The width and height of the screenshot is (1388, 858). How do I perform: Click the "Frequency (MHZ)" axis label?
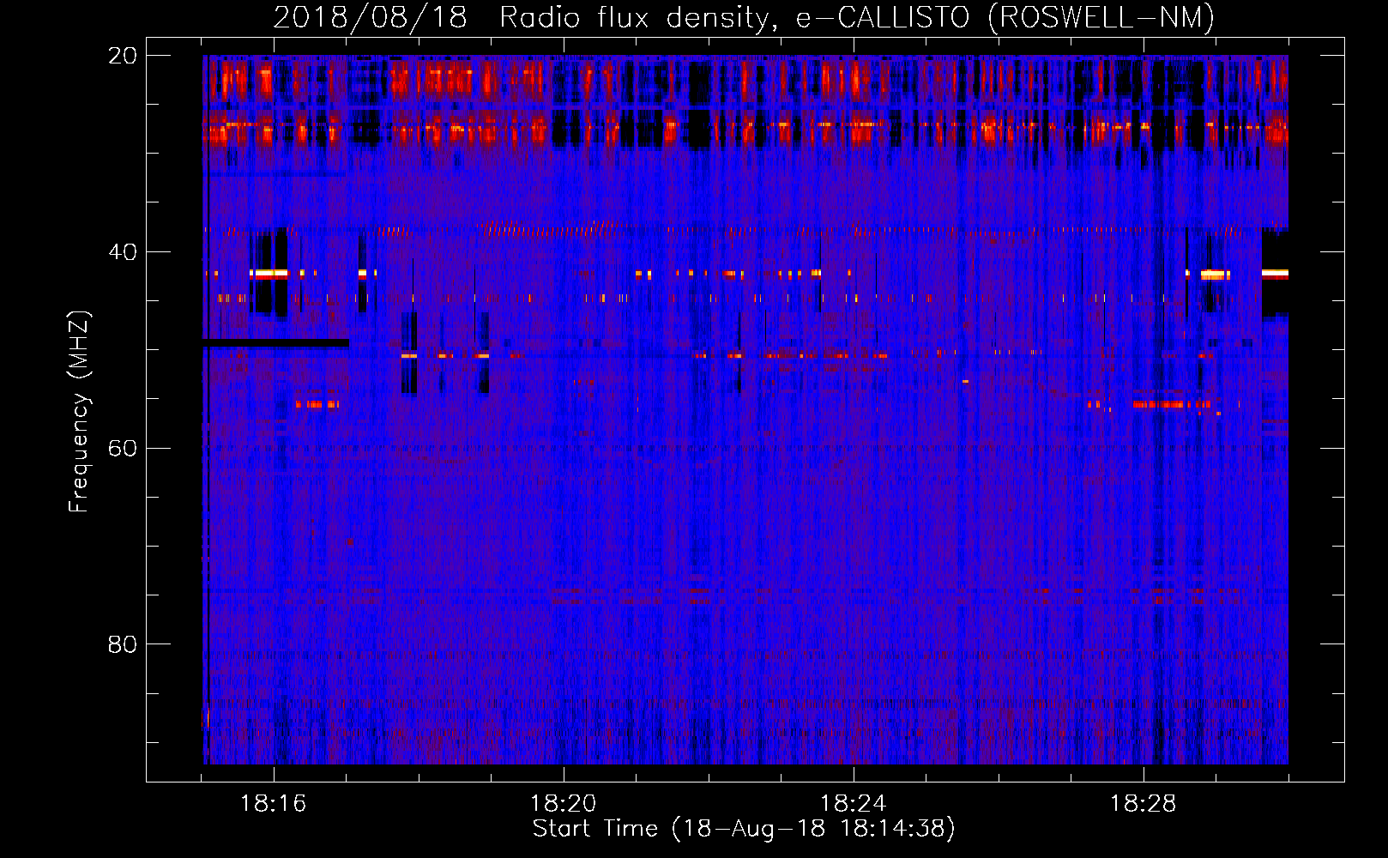(79, 412)
